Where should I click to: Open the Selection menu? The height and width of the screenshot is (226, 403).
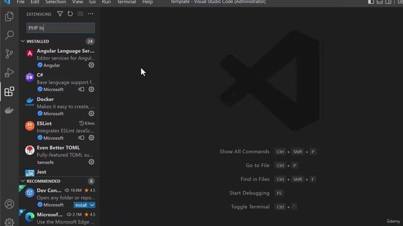tap(56, 2)
